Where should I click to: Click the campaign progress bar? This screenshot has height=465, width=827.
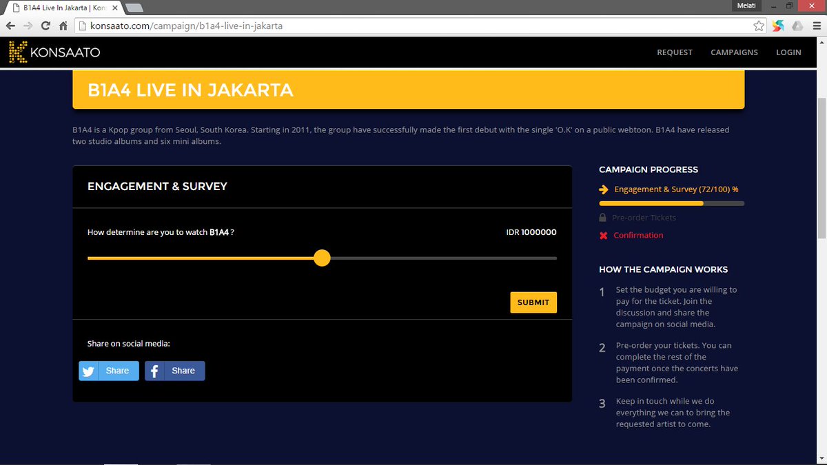672,203
